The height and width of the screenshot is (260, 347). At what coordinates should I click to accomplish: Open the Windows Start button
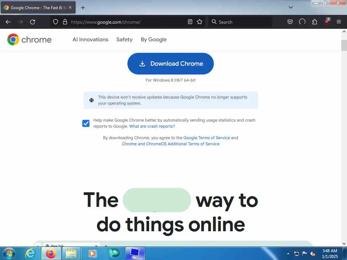(x=9, y=253)
